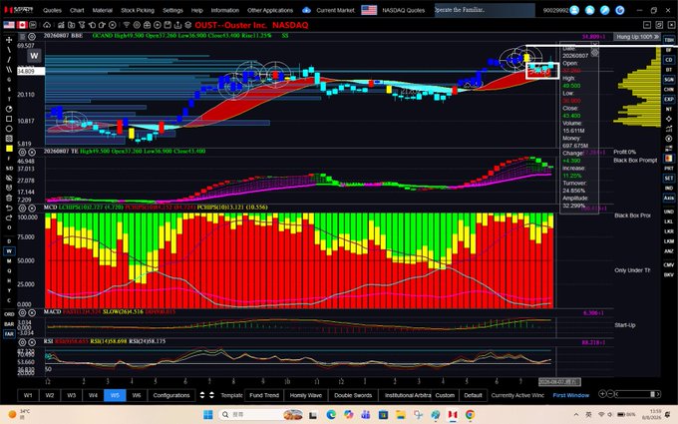This screenshot has height=424, width=678.
Task: Click the play circle toolbar icon
Action: click(158, 25)
